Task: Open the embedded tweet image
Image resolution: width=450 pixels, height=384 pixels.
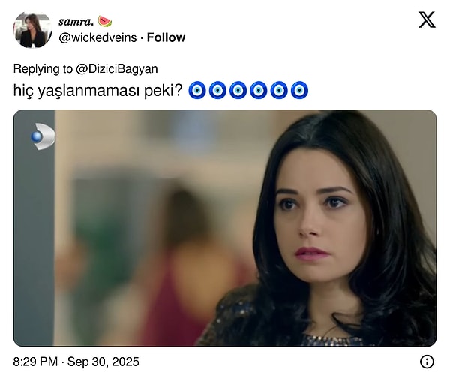Action: (x=225, y=228)
